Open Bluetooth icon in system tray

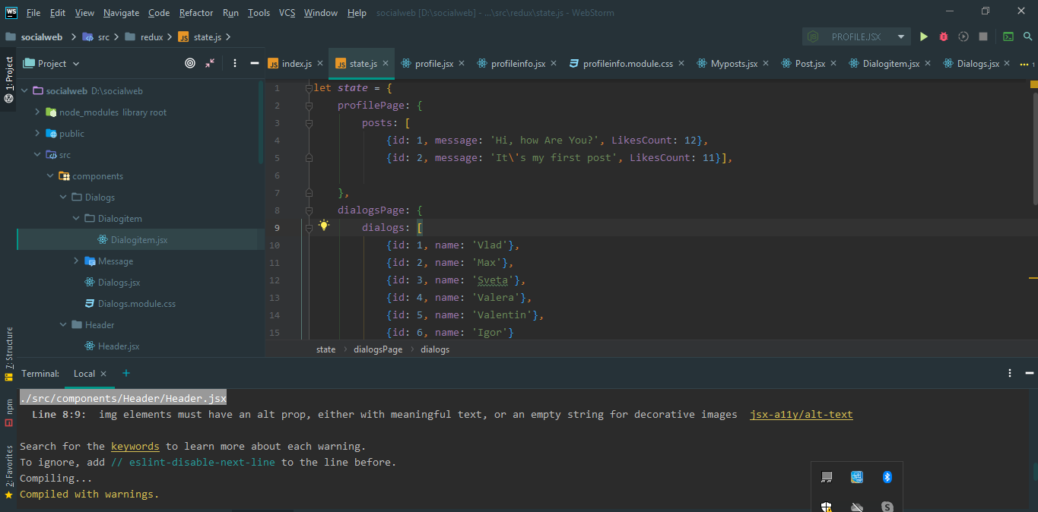887,477
